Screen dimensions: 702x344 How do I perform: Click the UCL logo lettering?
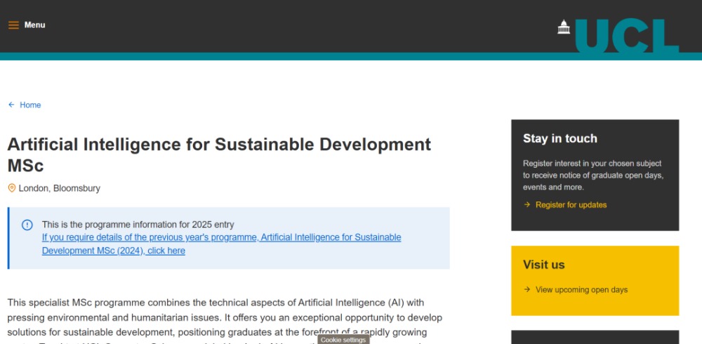tap(627, 37)
